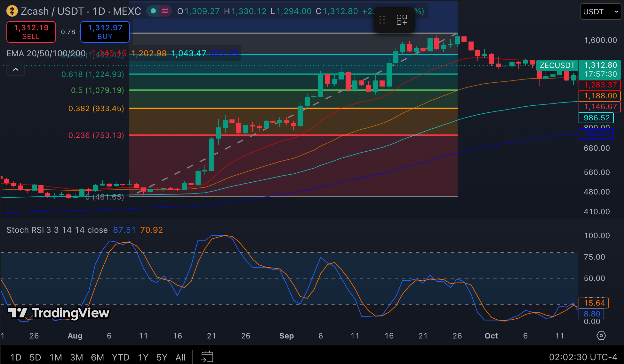Click the 0.382 (933.45) Fibonacci level label
This screenshot has width=624, height=364.
pos(96,109)
